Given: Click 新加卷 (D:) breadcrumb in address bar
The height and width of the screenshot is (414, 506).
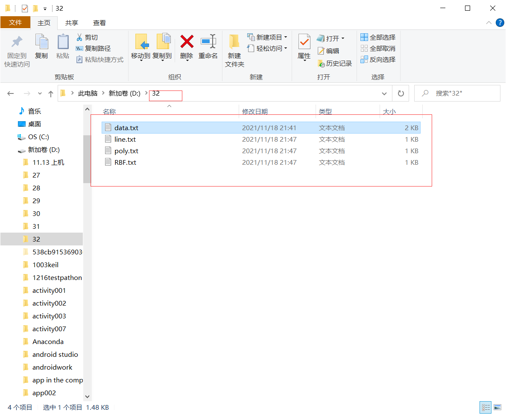Looking at the screenshot, I should click(x=124, y=93).
